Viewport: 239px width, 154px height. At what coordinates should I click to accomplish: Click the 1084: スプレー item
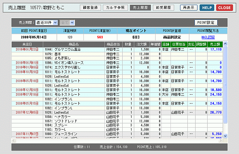click(56, 125)
